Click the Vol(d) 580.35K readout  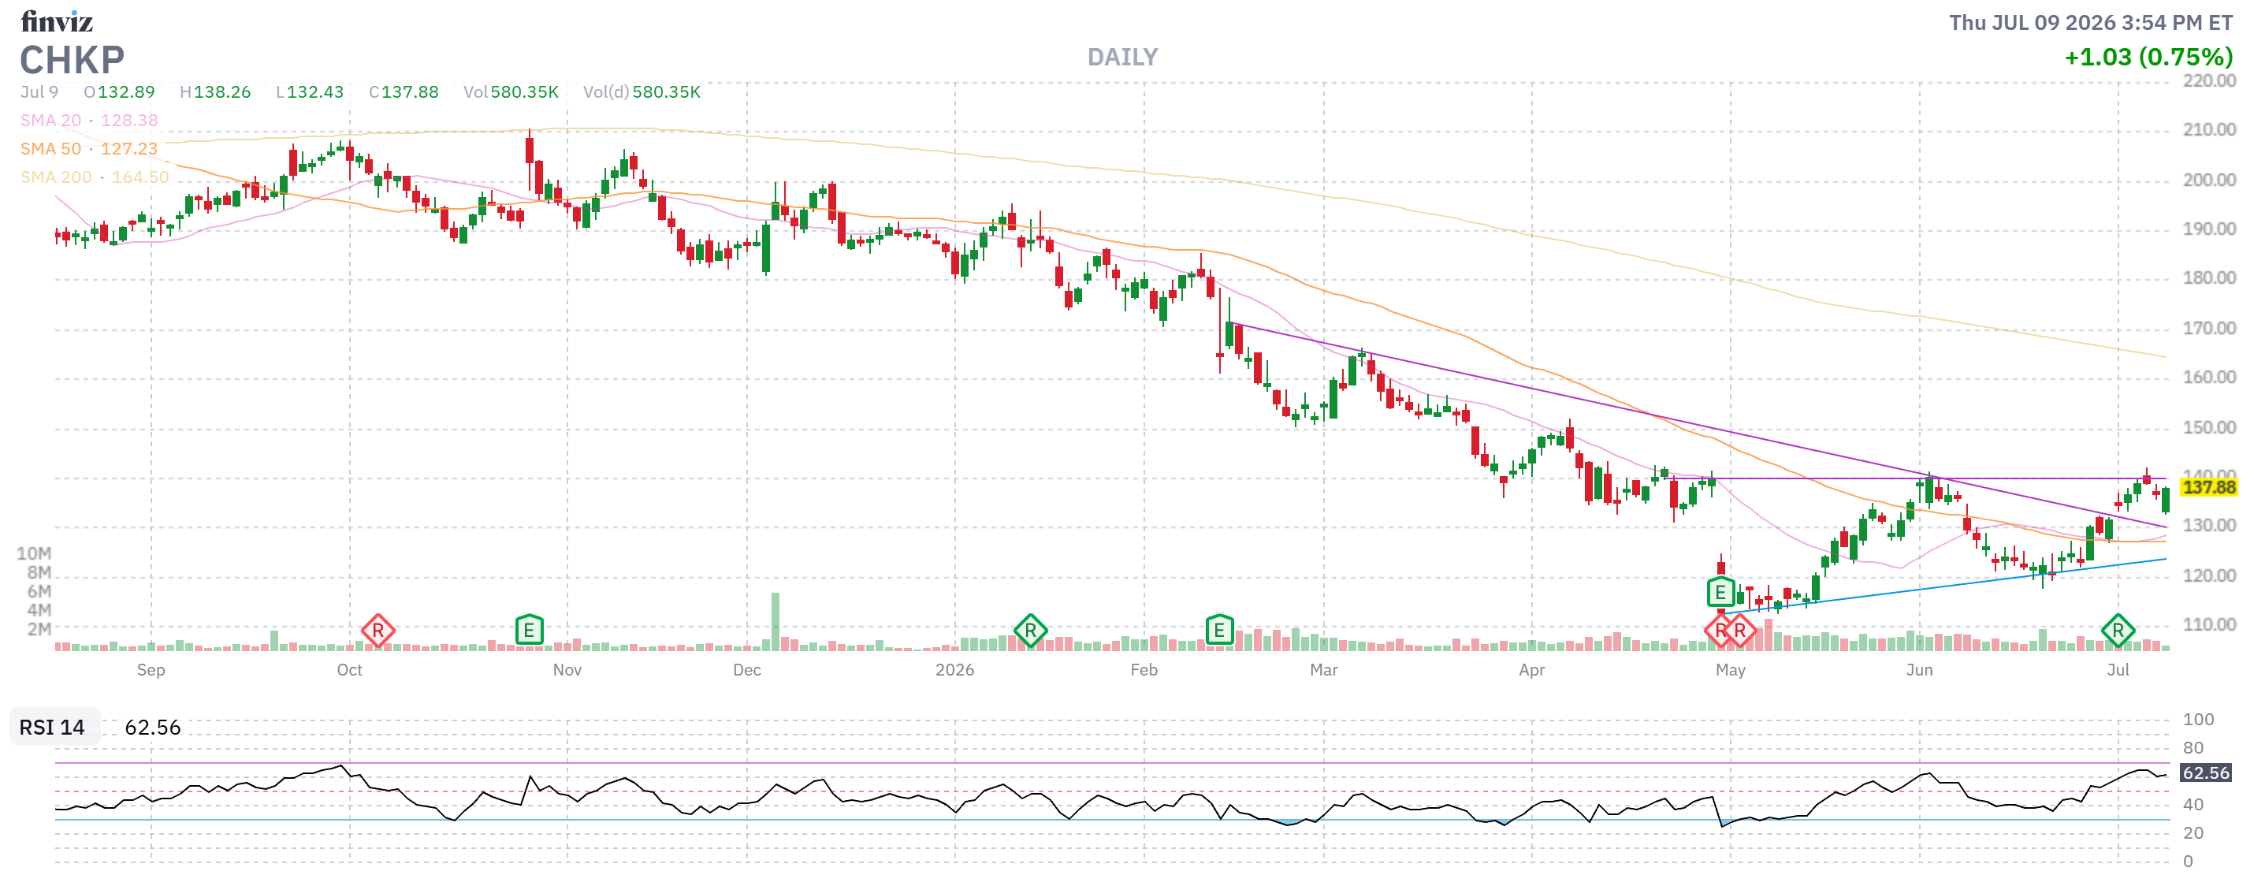click(642, 92)
